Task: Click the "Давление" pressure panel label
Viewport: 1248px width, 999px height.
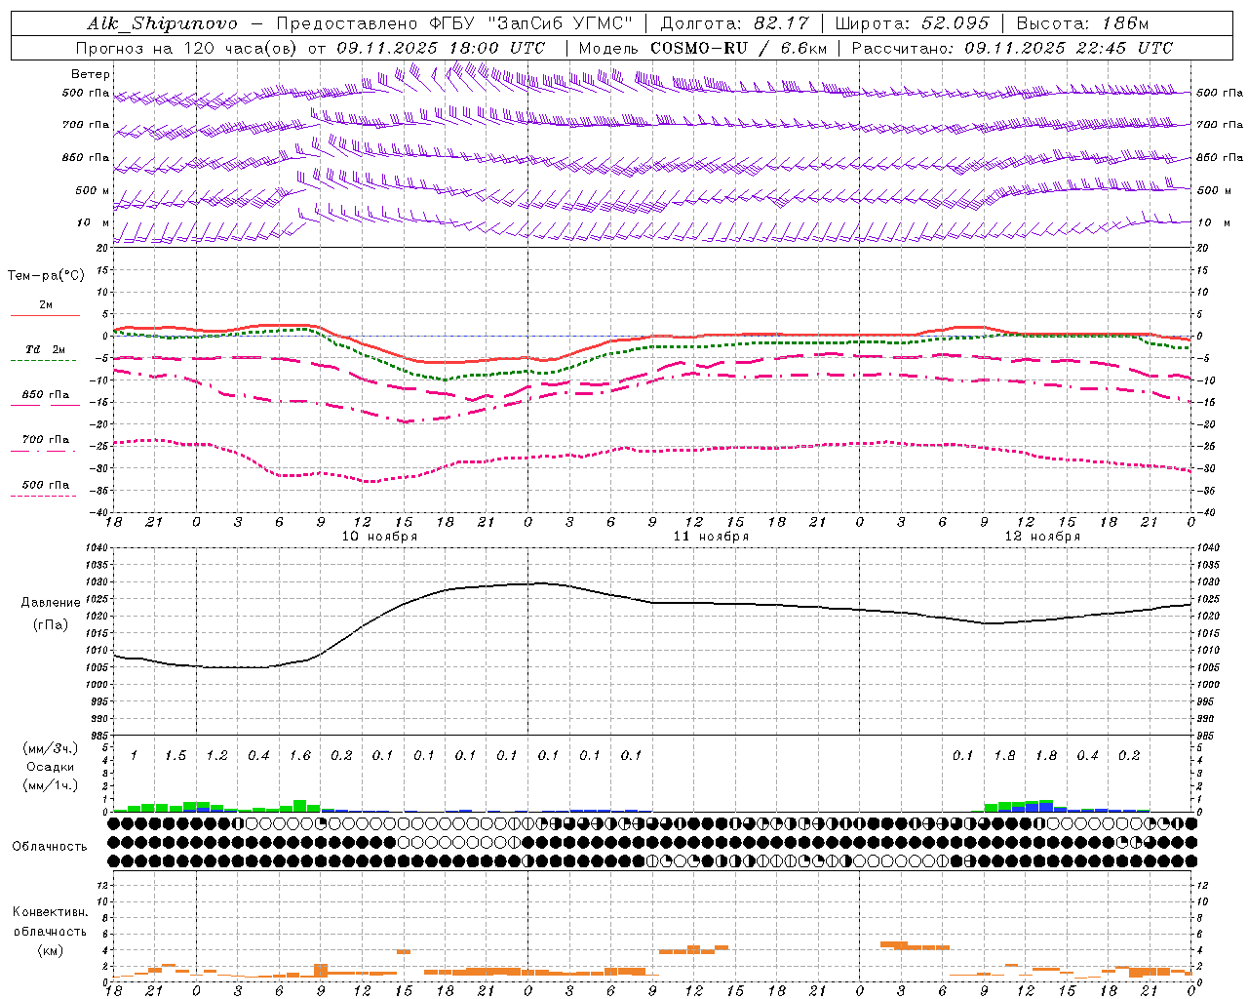Action: (x=51, y=603)
